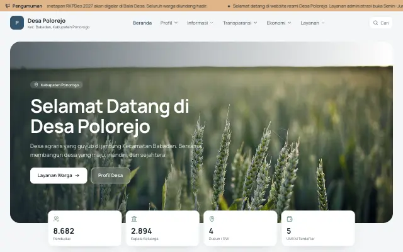The image size is (403, 252).
Task: Click the Profil Desa button
Action: (x=111, y=176)
